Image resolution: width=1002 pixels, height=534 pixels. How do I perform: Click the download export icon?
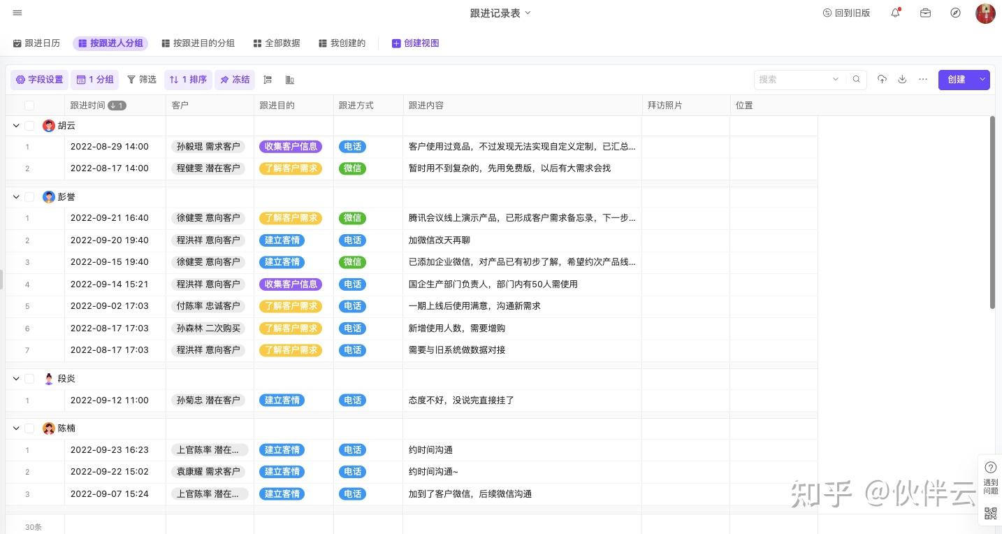pyautogui.click(x=902, y=80)
